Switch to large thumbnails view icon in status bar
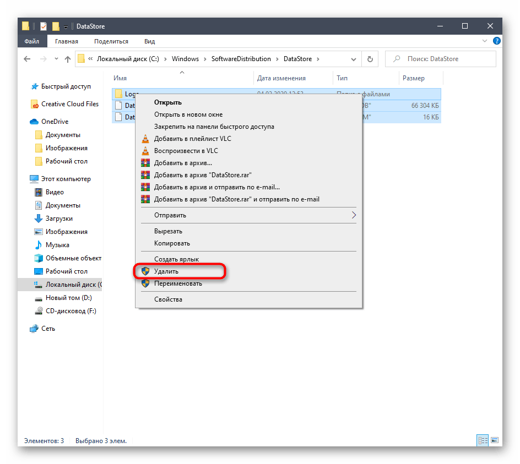 pyautogui.click(x=495, y=440)
